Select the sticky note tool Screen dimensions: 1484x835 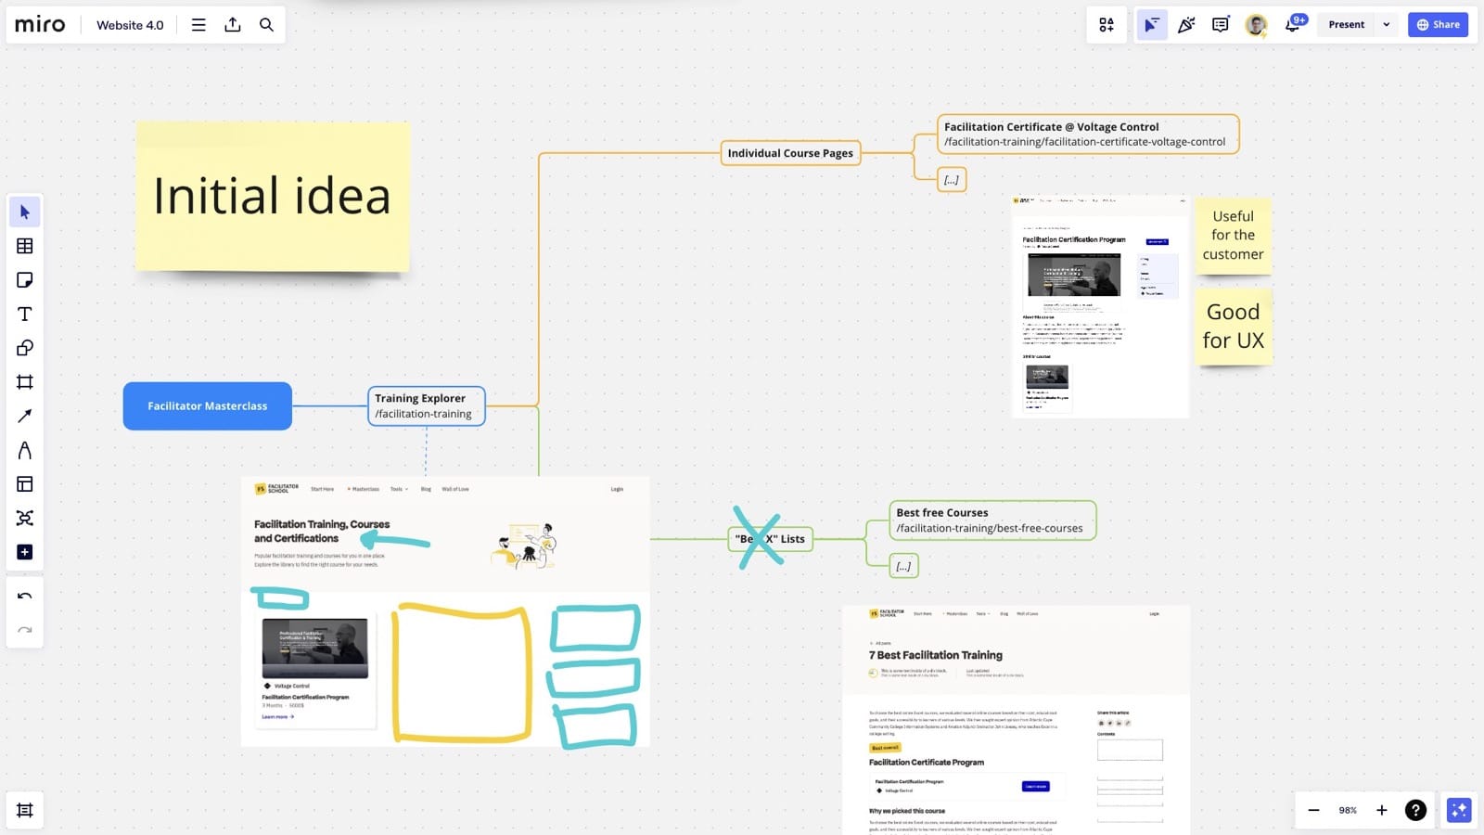25,279
